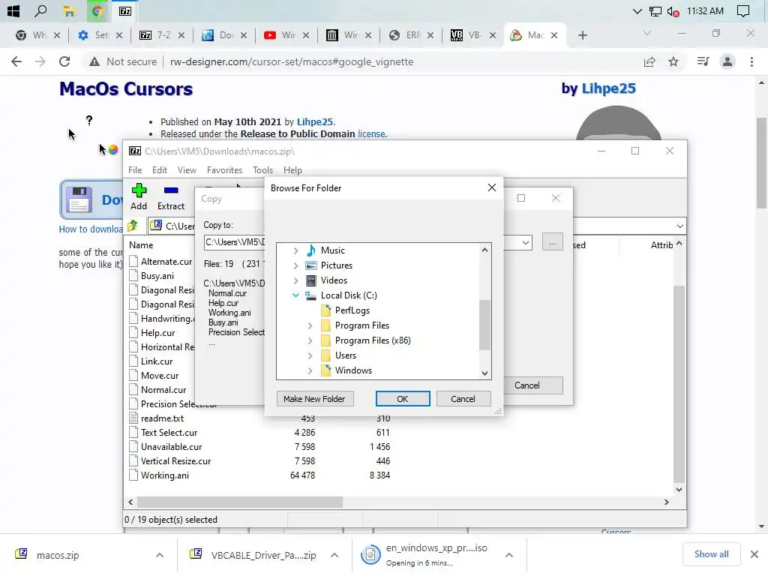This screenshot has height=576, width=768.
Task: Click the share icon in the address bar
Action: coord(649,61)
